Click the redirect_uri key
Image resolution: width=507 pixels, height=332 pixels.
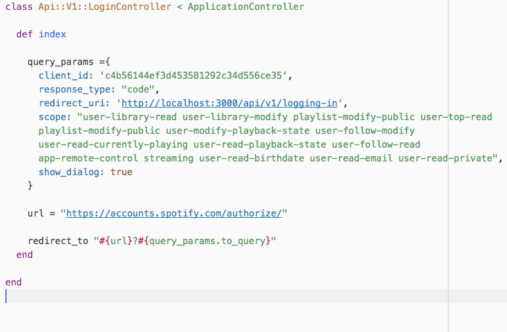coord(74,103)
